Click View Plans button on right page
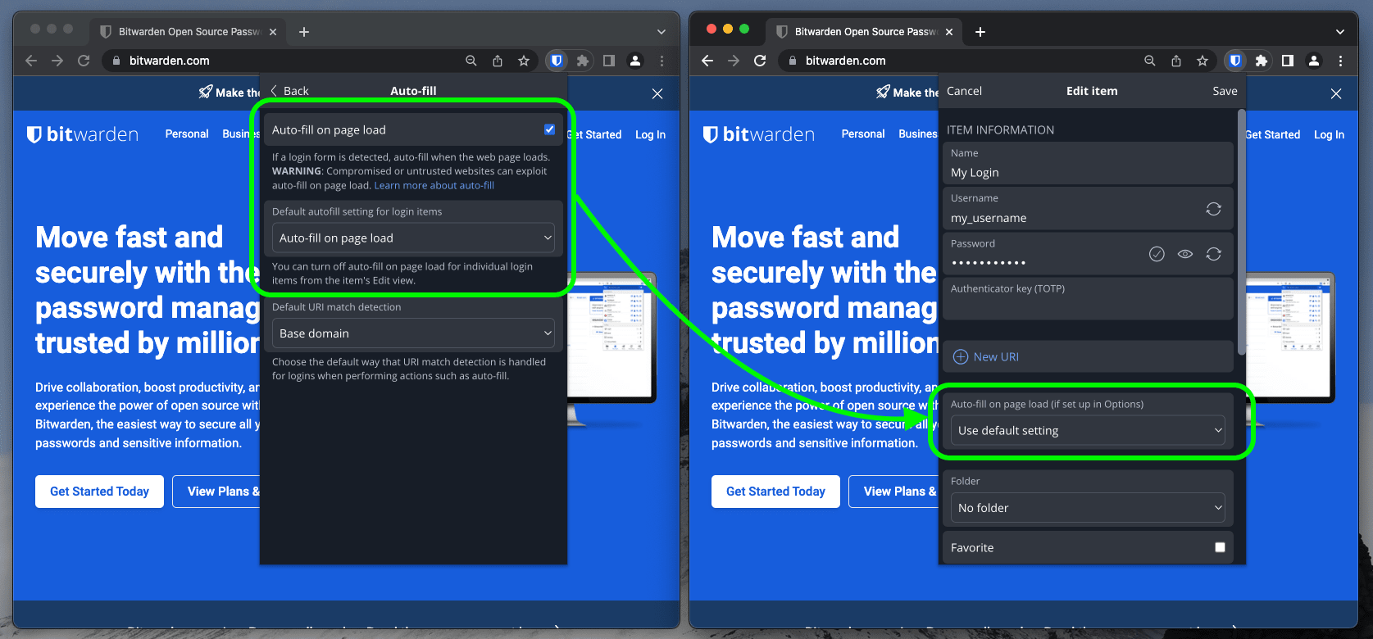This screenshot has height=639, width=1373. point(893,492)
